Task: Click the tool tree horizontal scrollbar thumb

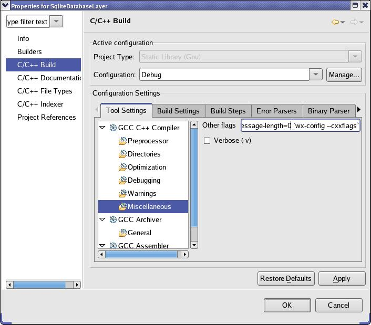Action: click(x=141, y=255)
